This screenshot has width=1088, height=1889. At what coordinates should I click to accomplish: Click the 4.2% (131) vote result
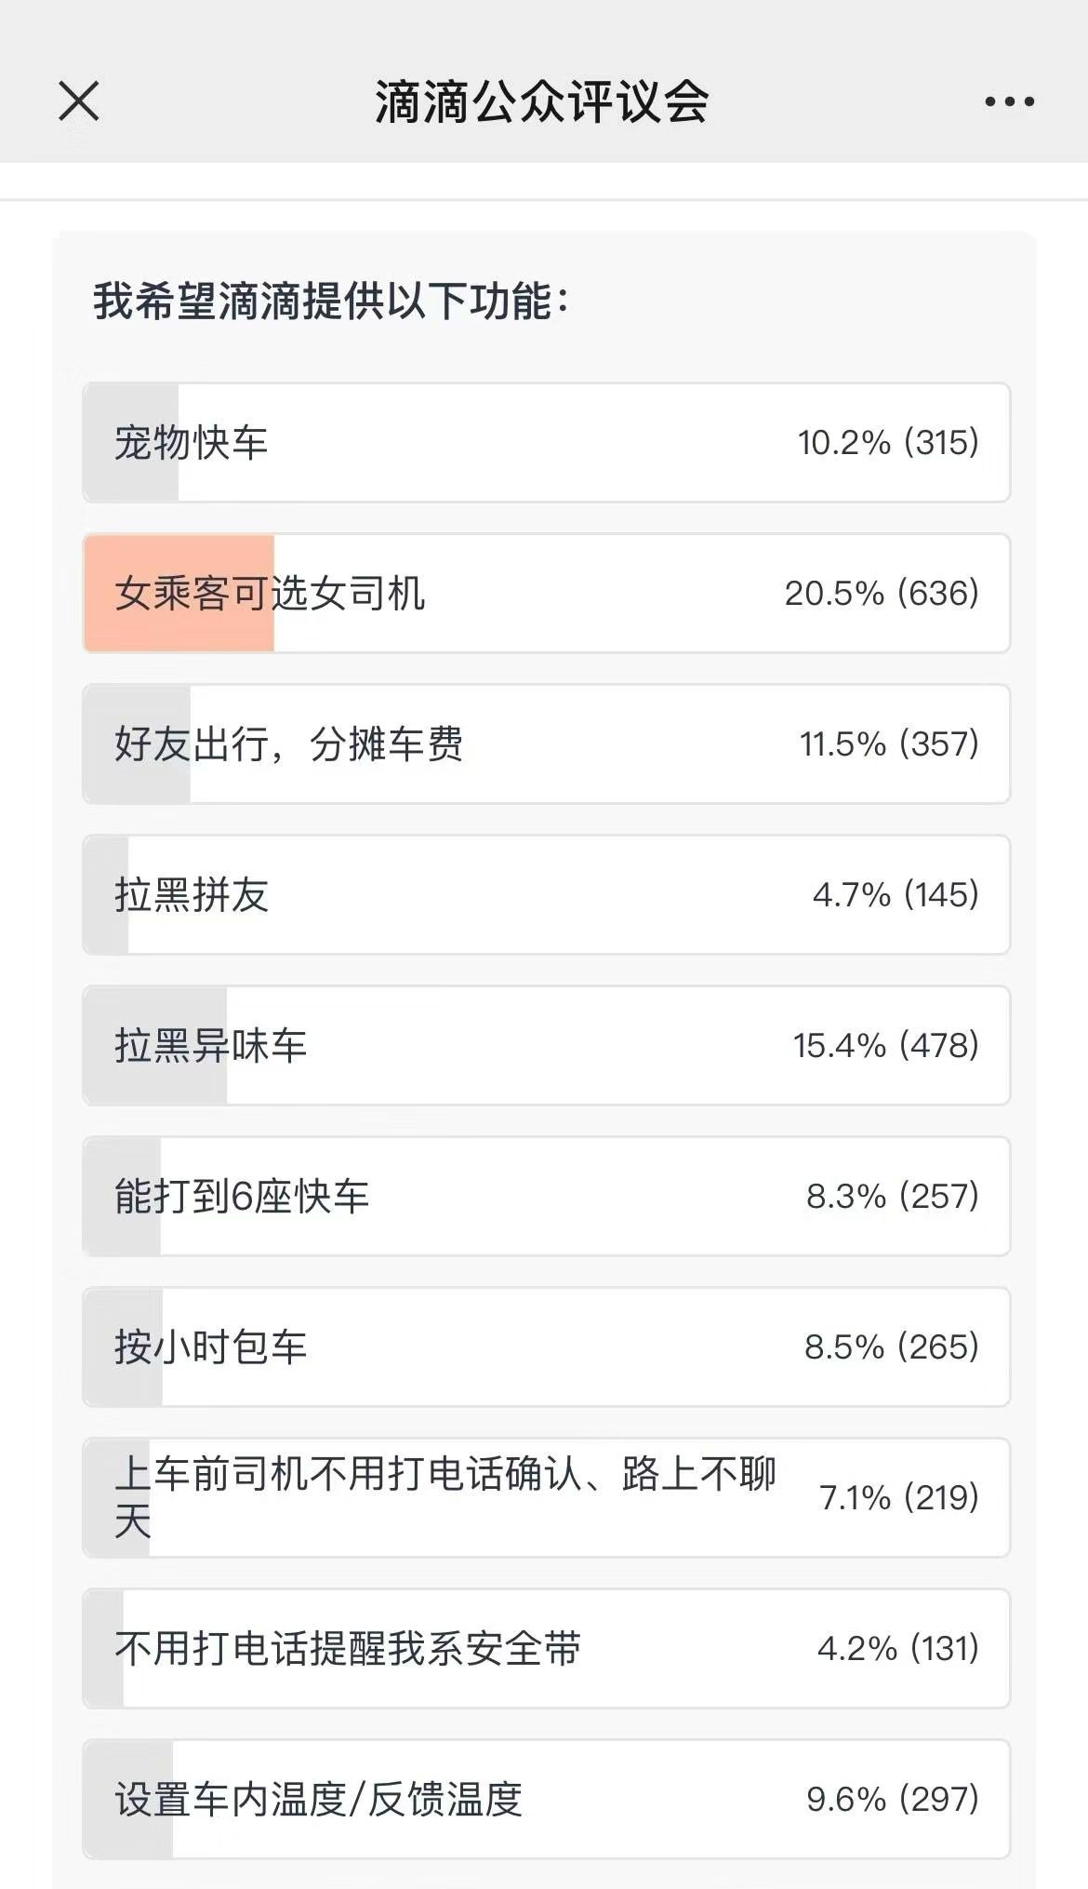(897, 1649)
